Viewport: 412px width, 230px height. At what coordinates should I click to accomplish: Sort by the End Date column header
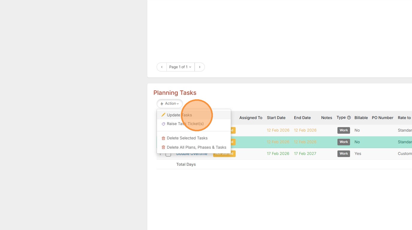pyautogui.click(x=302, y=118)
